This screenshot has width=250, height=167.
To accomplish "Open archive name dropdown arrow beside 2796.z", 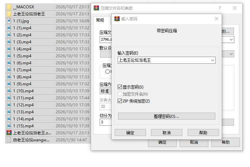I will pos(231,40).
